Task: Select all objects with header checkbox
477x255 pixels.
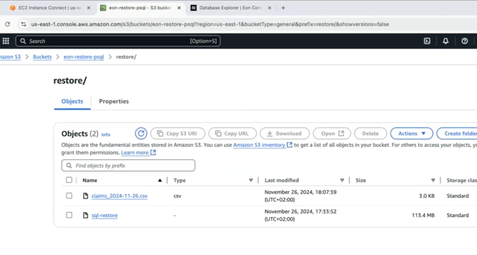Action: [69, 180]
